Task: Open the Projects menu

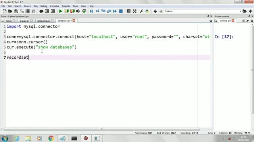Action: tap(66, 6)
